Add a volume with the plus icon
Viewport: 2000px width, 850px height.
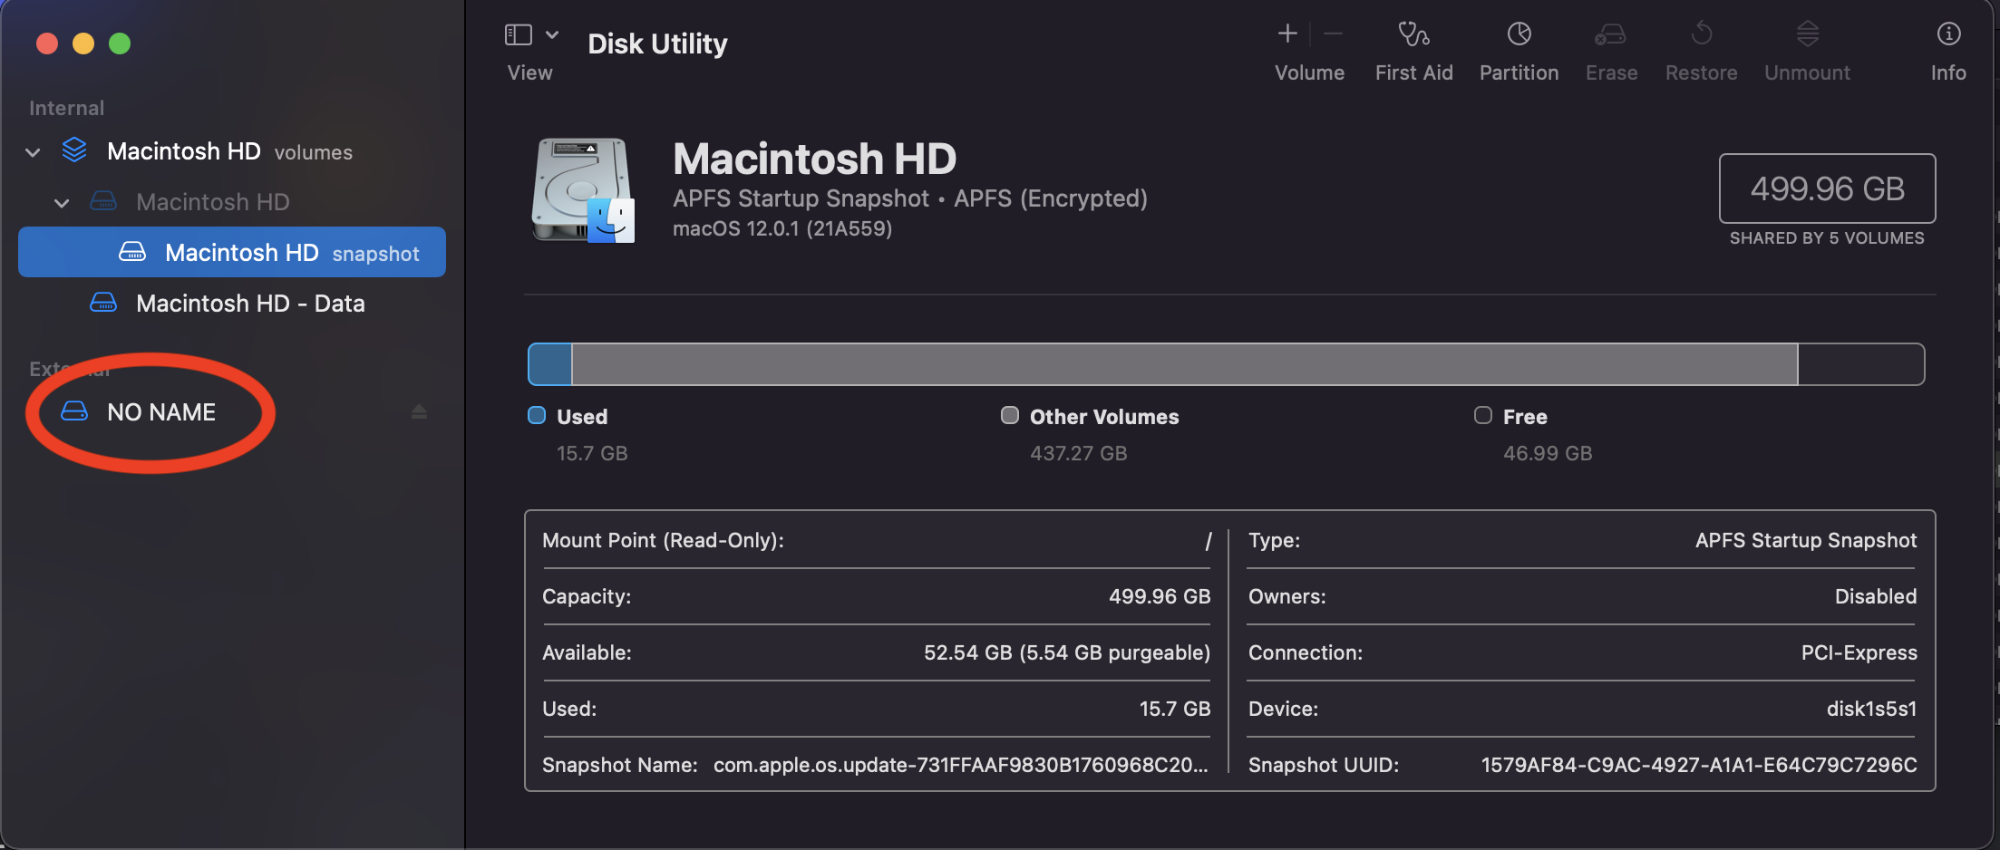coord(1287,34)
